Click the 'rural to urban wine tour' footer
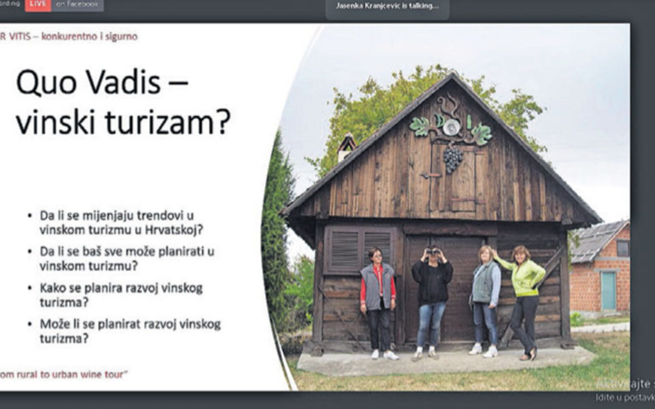Image resolution: width=655 pixels, height=409 pixels. pyautogui.click(x=61, y=374)
